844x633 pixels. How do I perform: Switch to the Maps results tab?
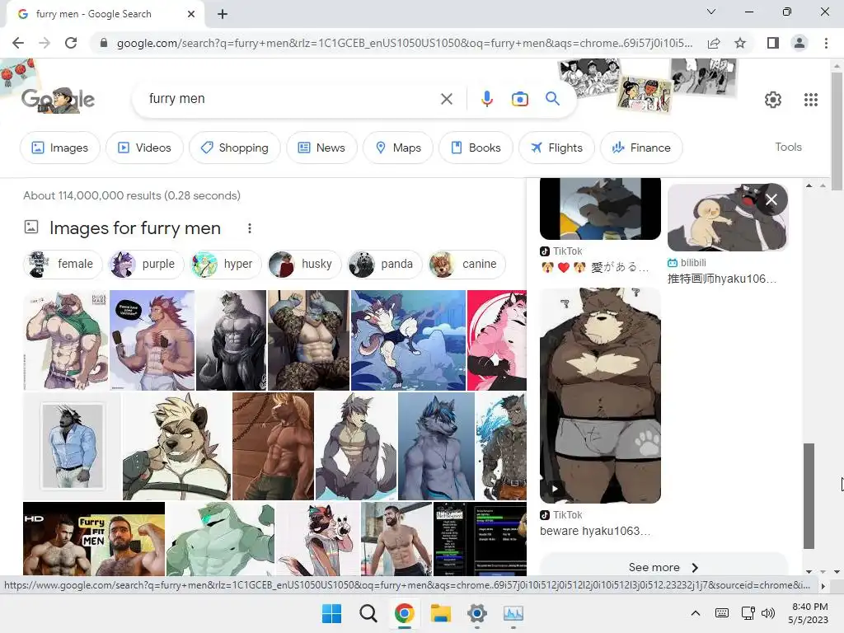tap(398, 148)
